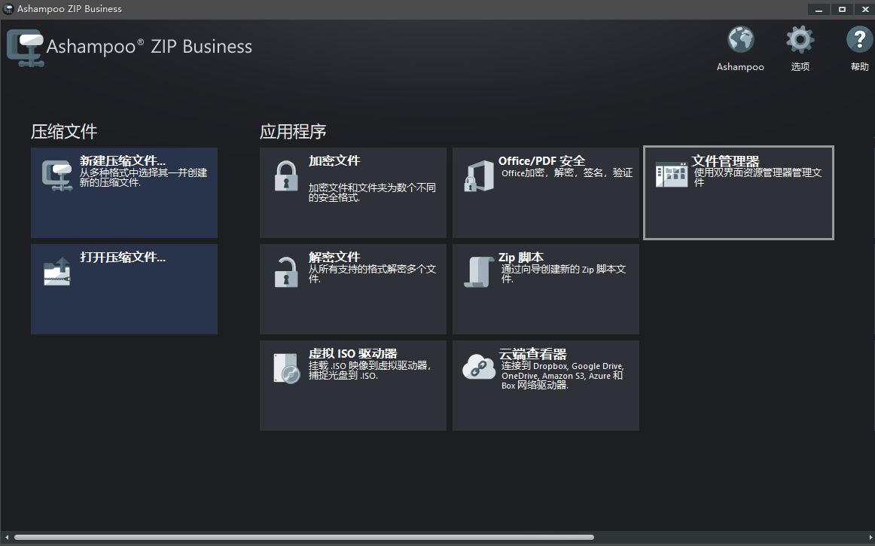Click the clamp icon on 新建压缩文件 tile
Screen dimensions: 875x546
(x=57, y=175)
